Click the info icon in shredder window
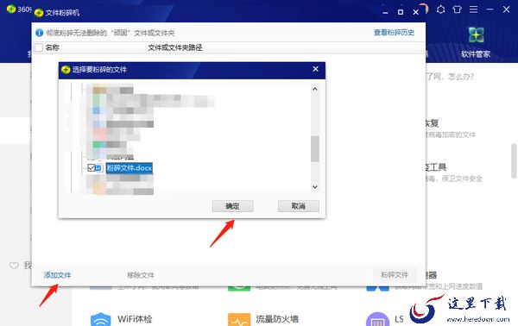 (x=39, y=33)
